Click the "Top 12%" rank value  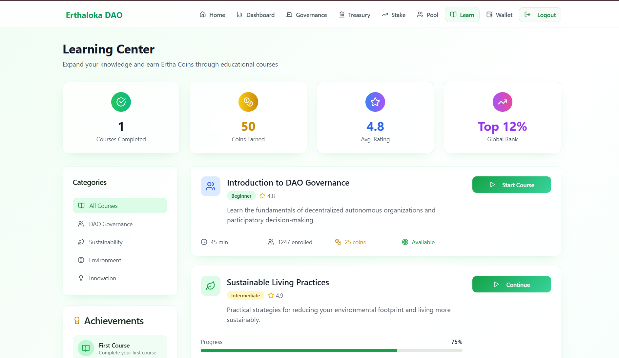point(502,127)
